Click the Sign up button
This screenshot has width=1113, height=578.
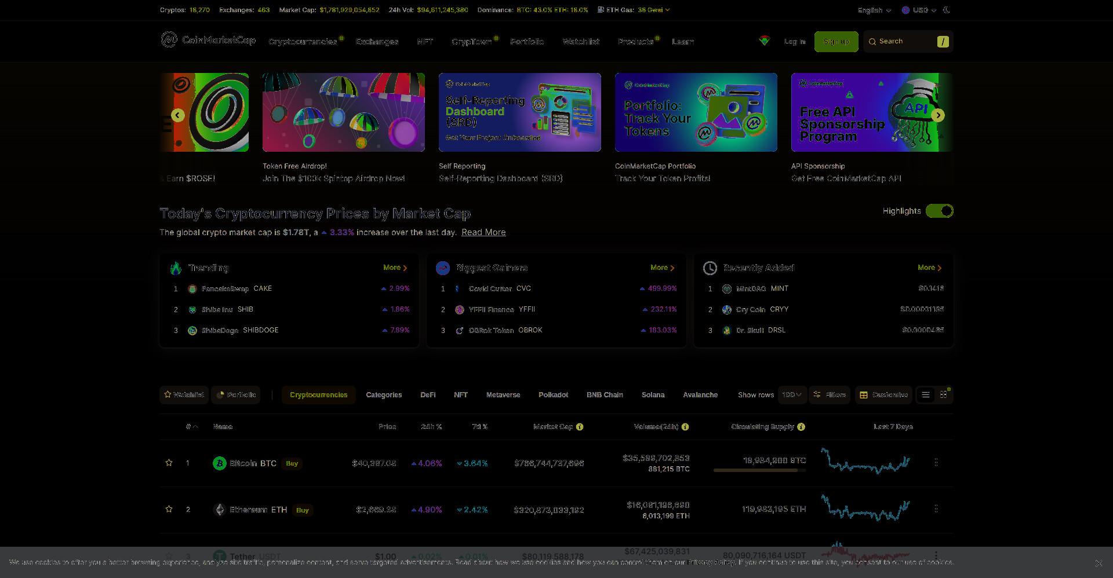pos(836,42)
